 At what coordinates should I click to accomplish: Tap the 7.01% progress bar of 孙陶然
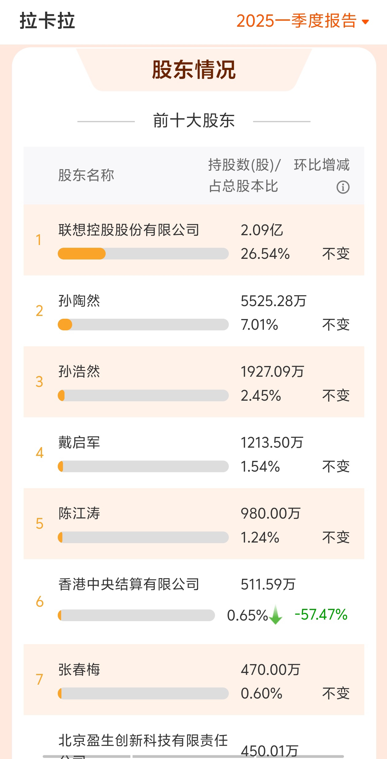pos(143,325)
